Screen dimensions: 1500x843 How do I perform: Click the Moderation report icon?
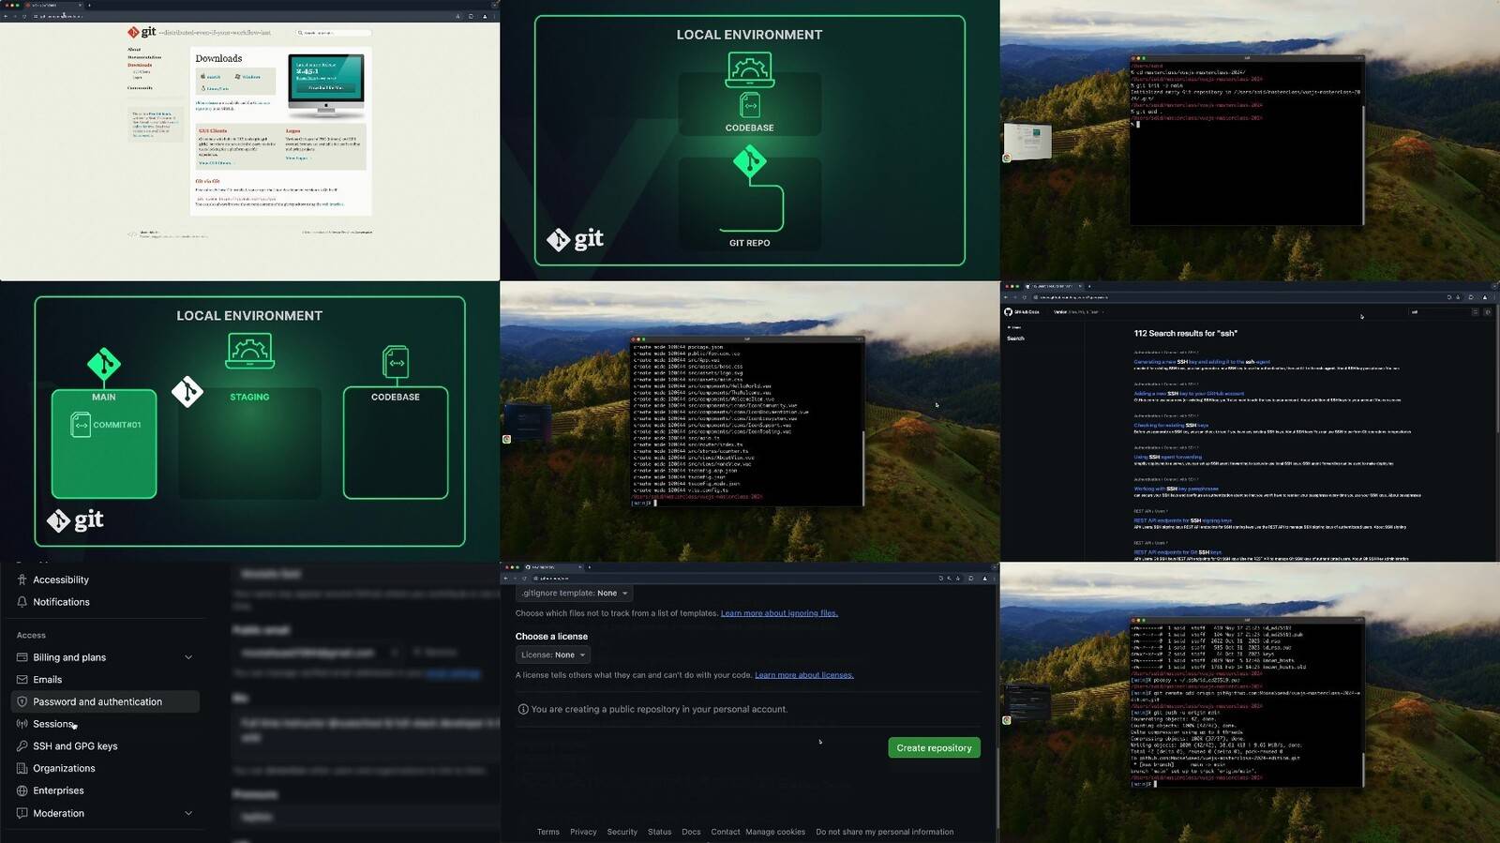(x=22, y=813)
